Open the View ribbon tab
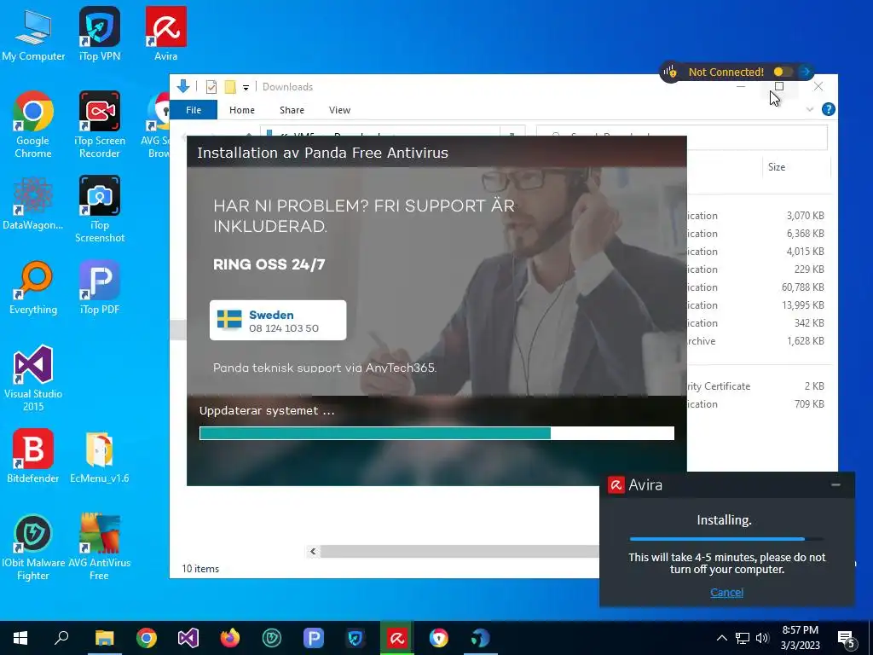This screenshot has height=655, width=873. [339, 110]
